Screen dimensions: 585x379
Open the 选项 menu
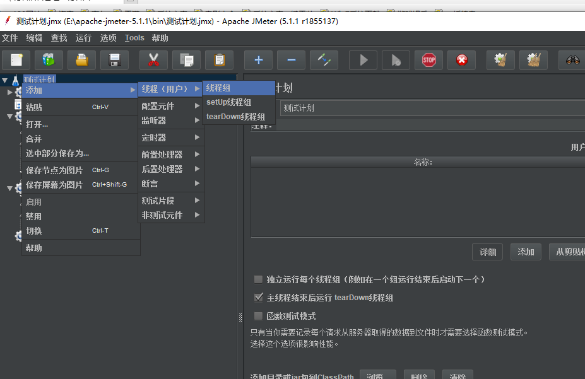click(x=108, y=38)
